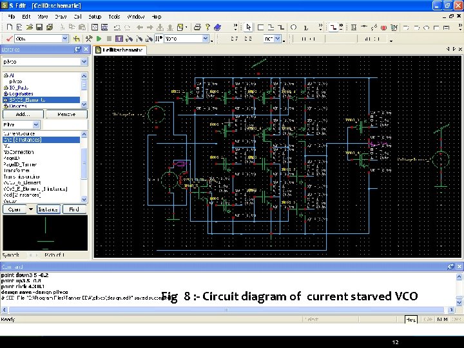The height and width of the screenshot is (348, 464).
Task: Choose the Circle drawing tool
Action: coord(293,28)
